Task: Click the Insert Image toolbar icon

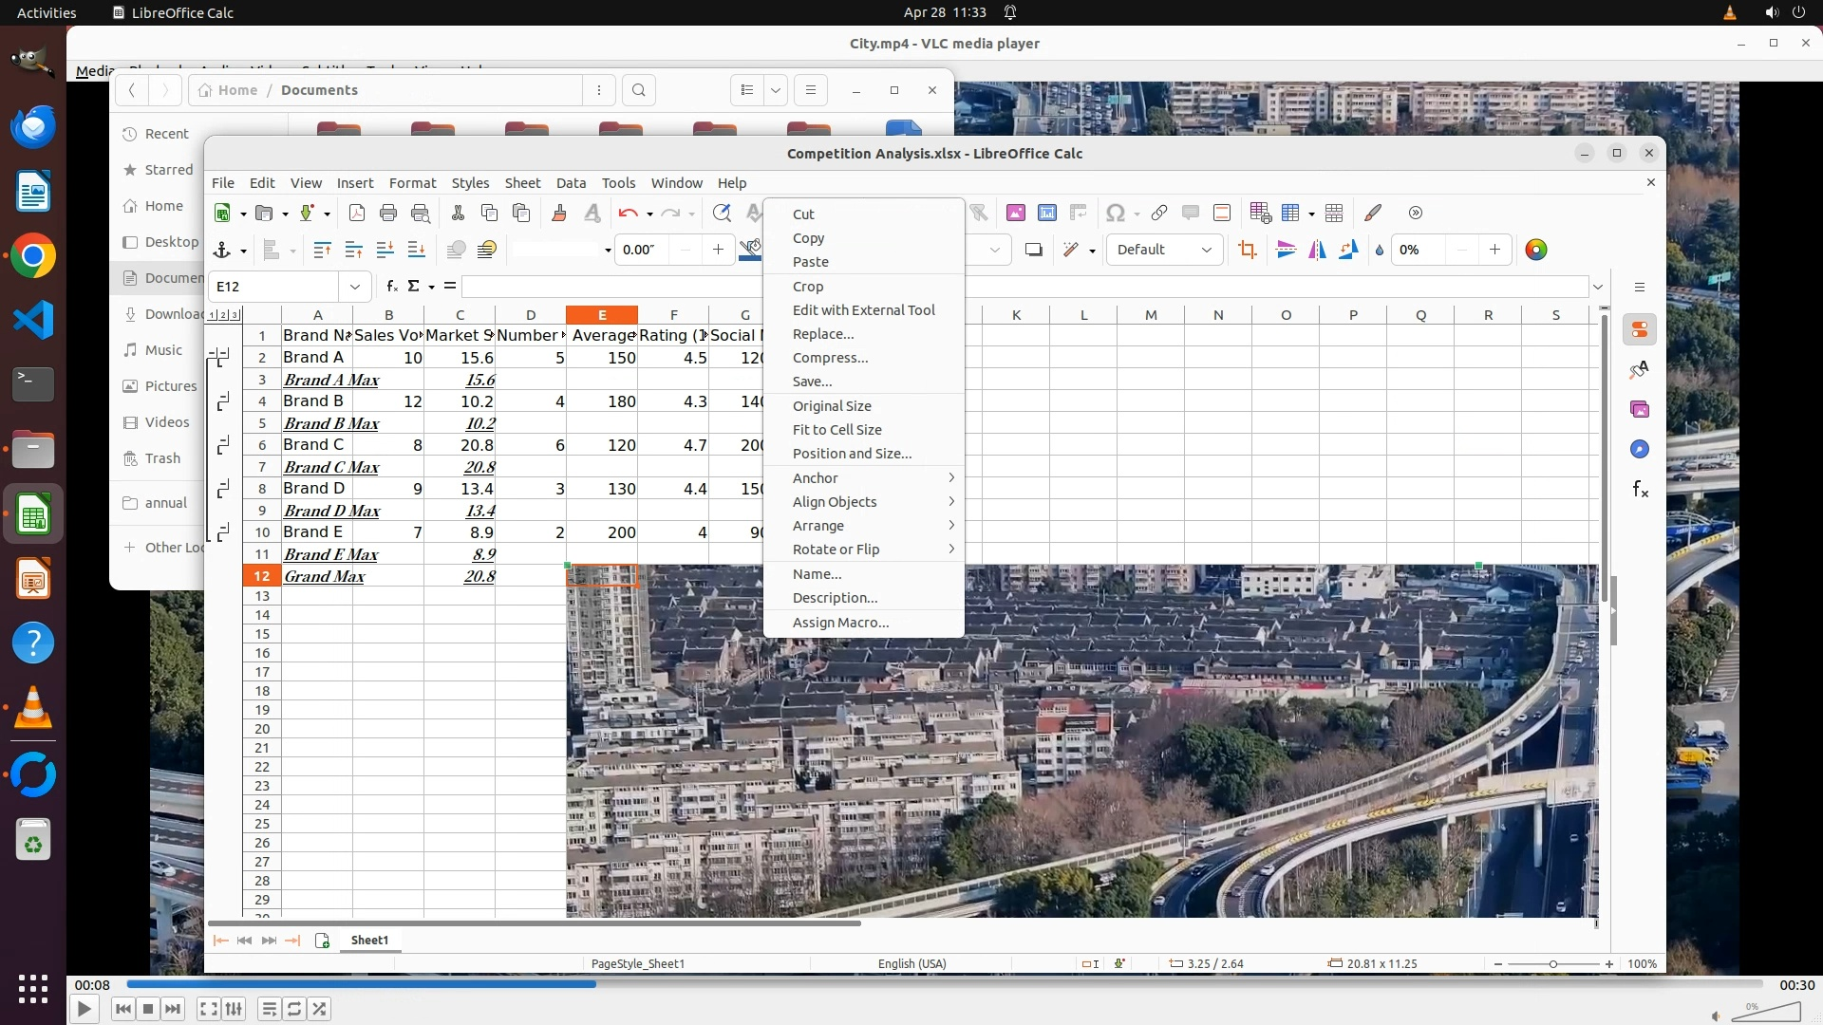Action: tap(1016, 213)
